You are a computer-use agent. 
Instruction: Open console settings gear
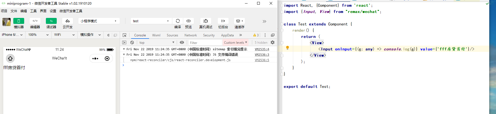click(273, 42)
